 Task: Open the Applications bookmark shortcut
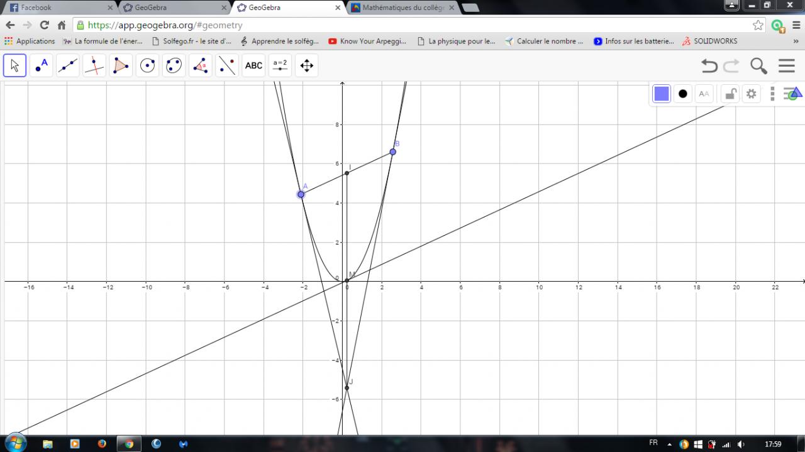click(30, 41)
